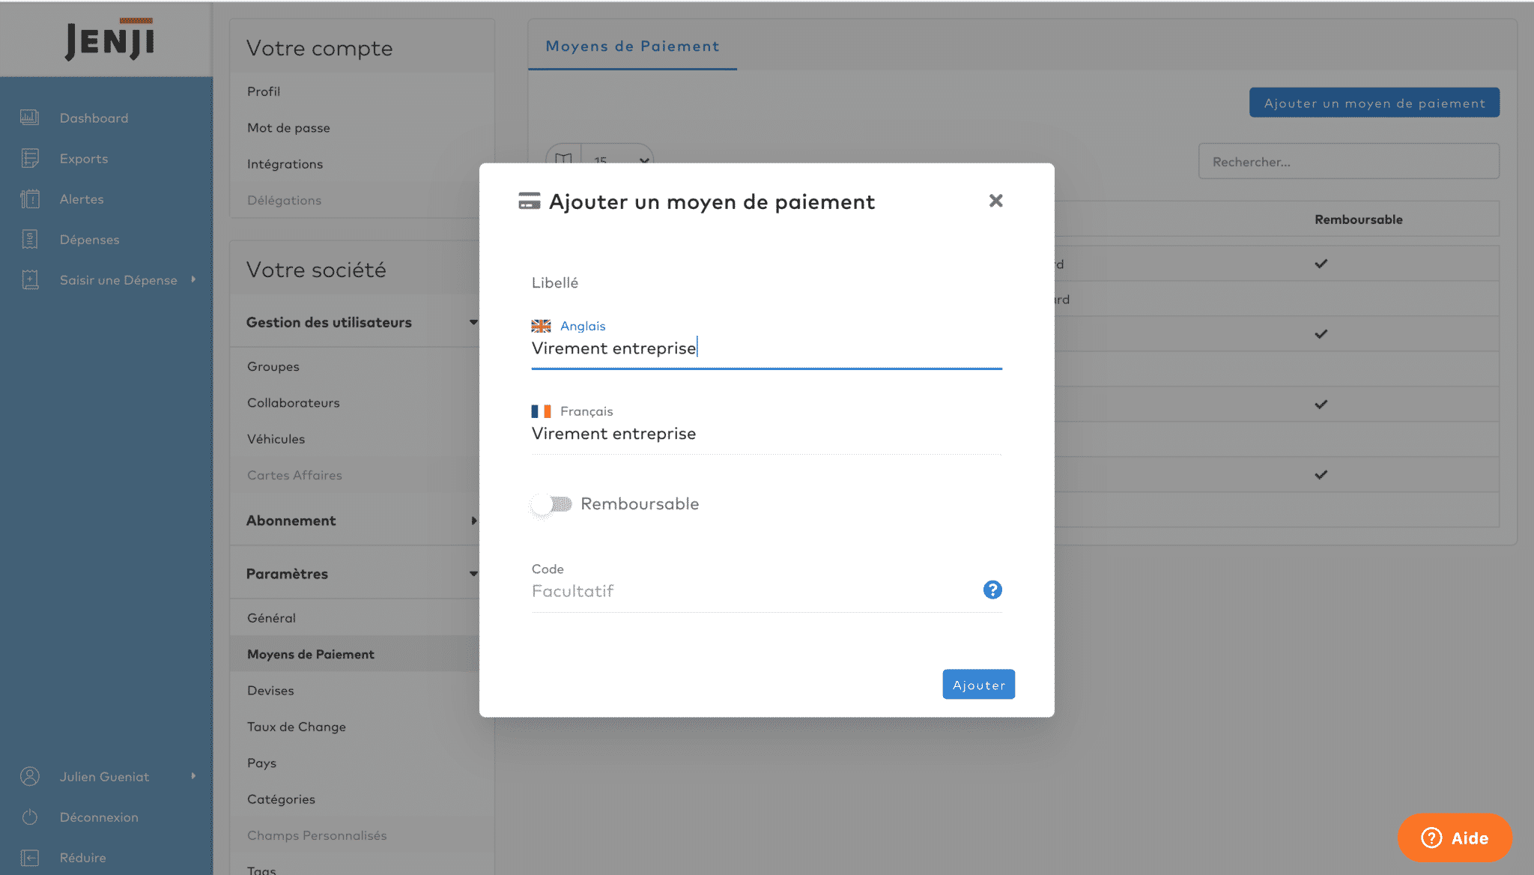The image size is (1534, 875).
Task: Open the page size dropdown
Action: [x=618, y=160]
